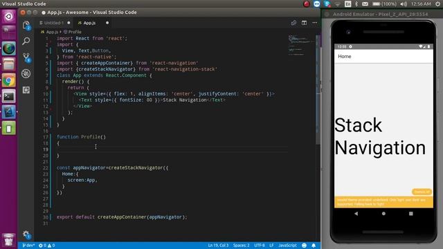
Task: Open the Terminal from the dock
Action: [x=9, y=97]
